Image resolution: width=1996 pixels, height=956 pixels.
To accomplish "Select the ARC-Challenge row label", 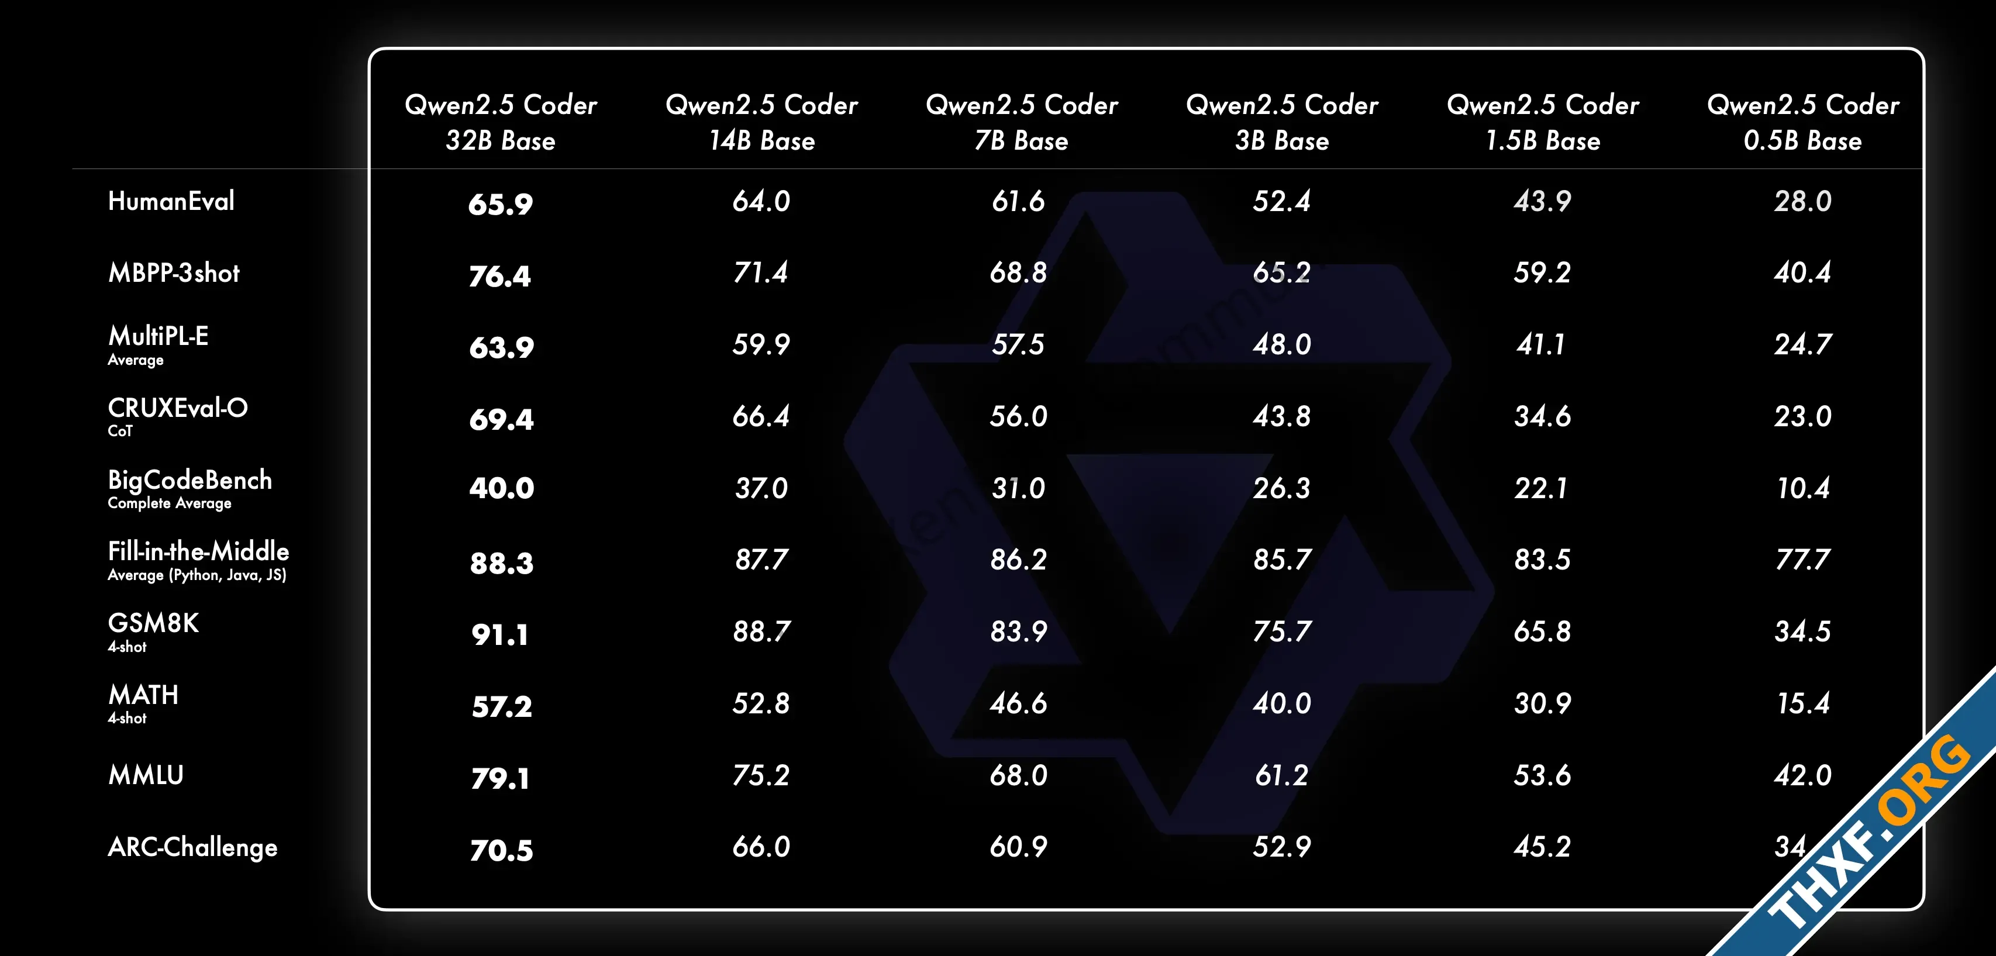I will pyautogui.click(x=192, y=848).
